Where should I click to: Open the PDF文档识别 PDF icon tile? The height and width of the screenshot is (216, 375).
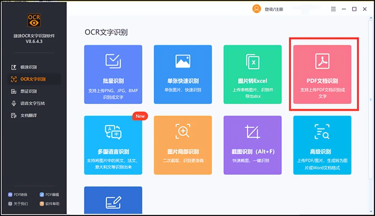(322, 61)
